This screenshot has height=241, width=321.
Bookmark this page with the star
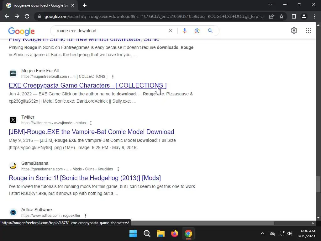pos(282,16)
